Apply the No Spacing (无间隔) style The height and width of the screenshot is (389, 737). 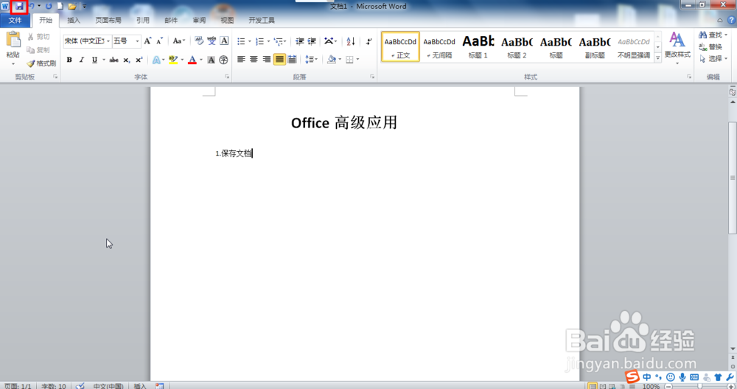pyautogui.click(x=439, y=46)
